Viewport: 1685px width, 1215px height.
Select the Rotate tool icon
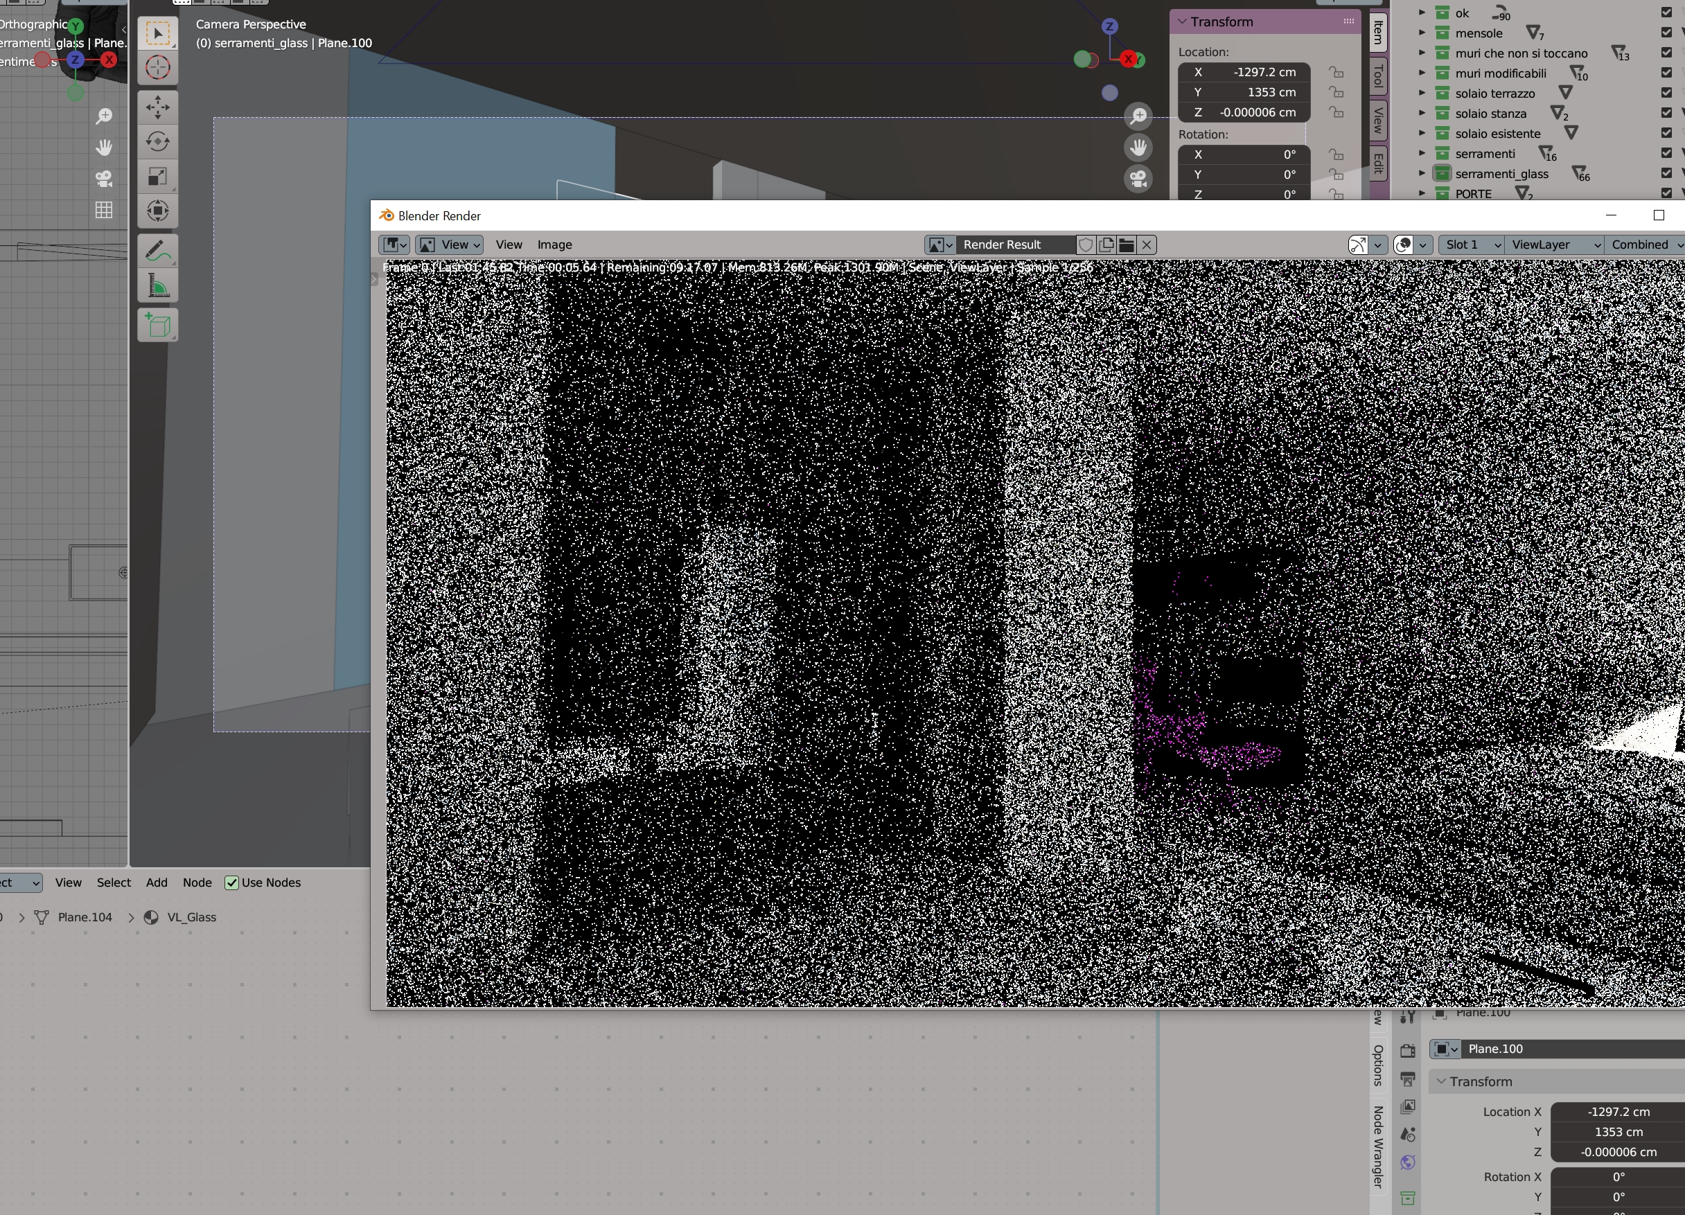[x=157, y=142]
